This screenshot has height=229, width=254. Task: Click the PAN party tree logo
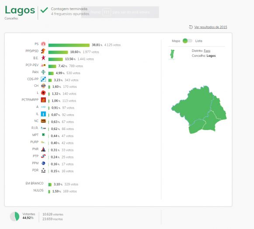coord(43,72)
